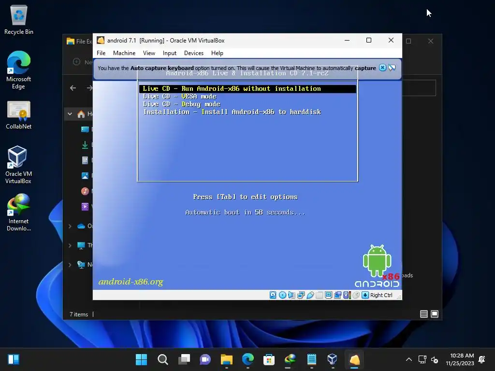Viewport: 495px width, 371px height.
Task: Open Videos folder icon in File Explorer sidebar
Action: pyautogui.click(x=85, y=207)
